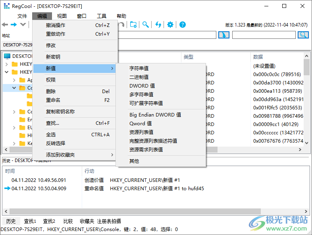Select 字符串值 in the new value submenu
312x235 pixels.
click(161, 69)
